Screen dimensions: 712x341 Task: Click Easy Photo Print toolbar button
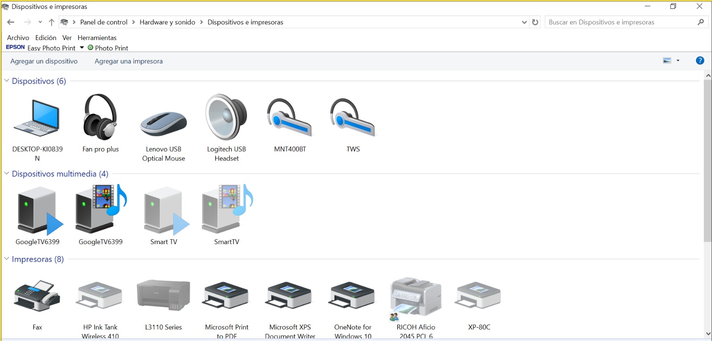click(52, 48)
